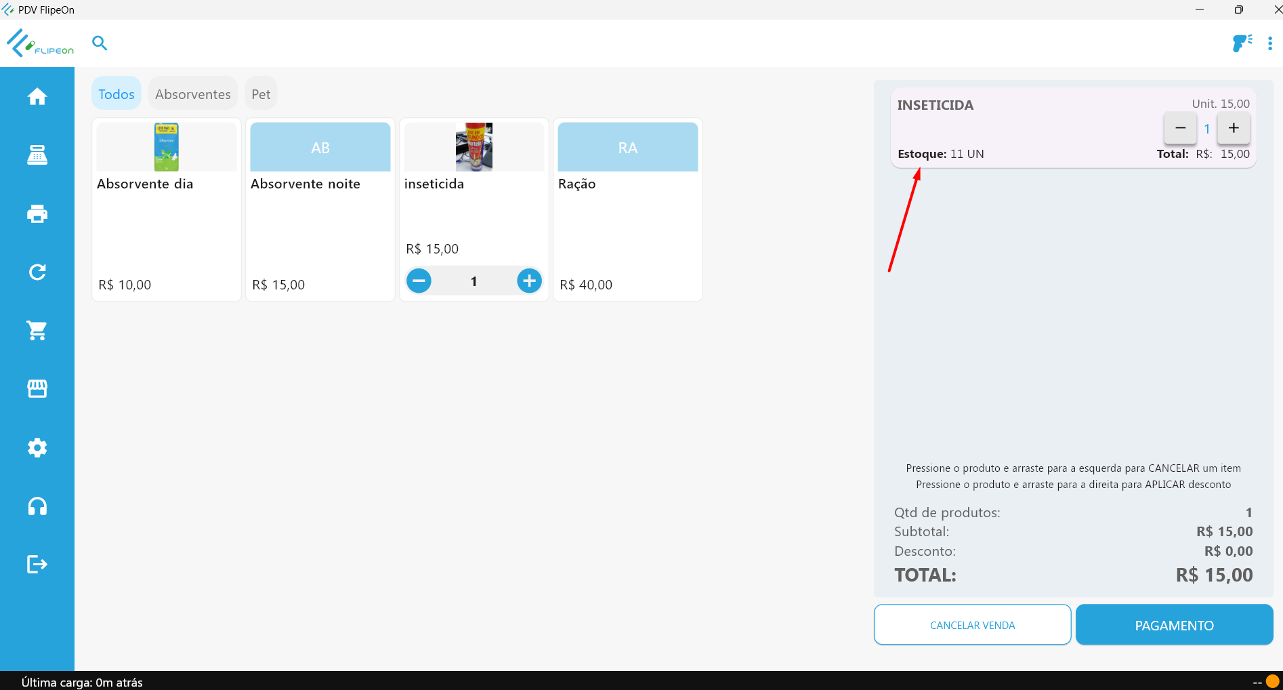Click the cash register sidebar icon
The image size is (1283, 690).
(x=37, y=155)
